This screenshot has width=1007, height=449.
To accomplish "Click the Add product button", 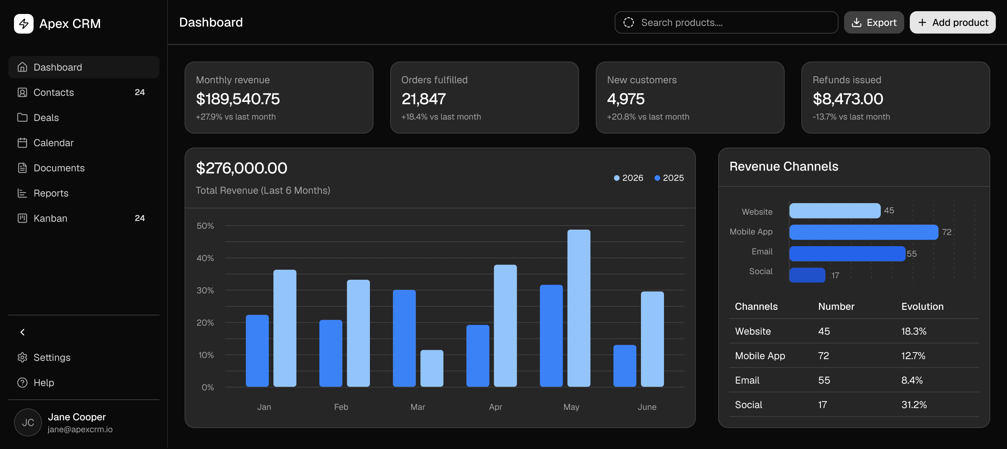I will [x=952, y=23].
